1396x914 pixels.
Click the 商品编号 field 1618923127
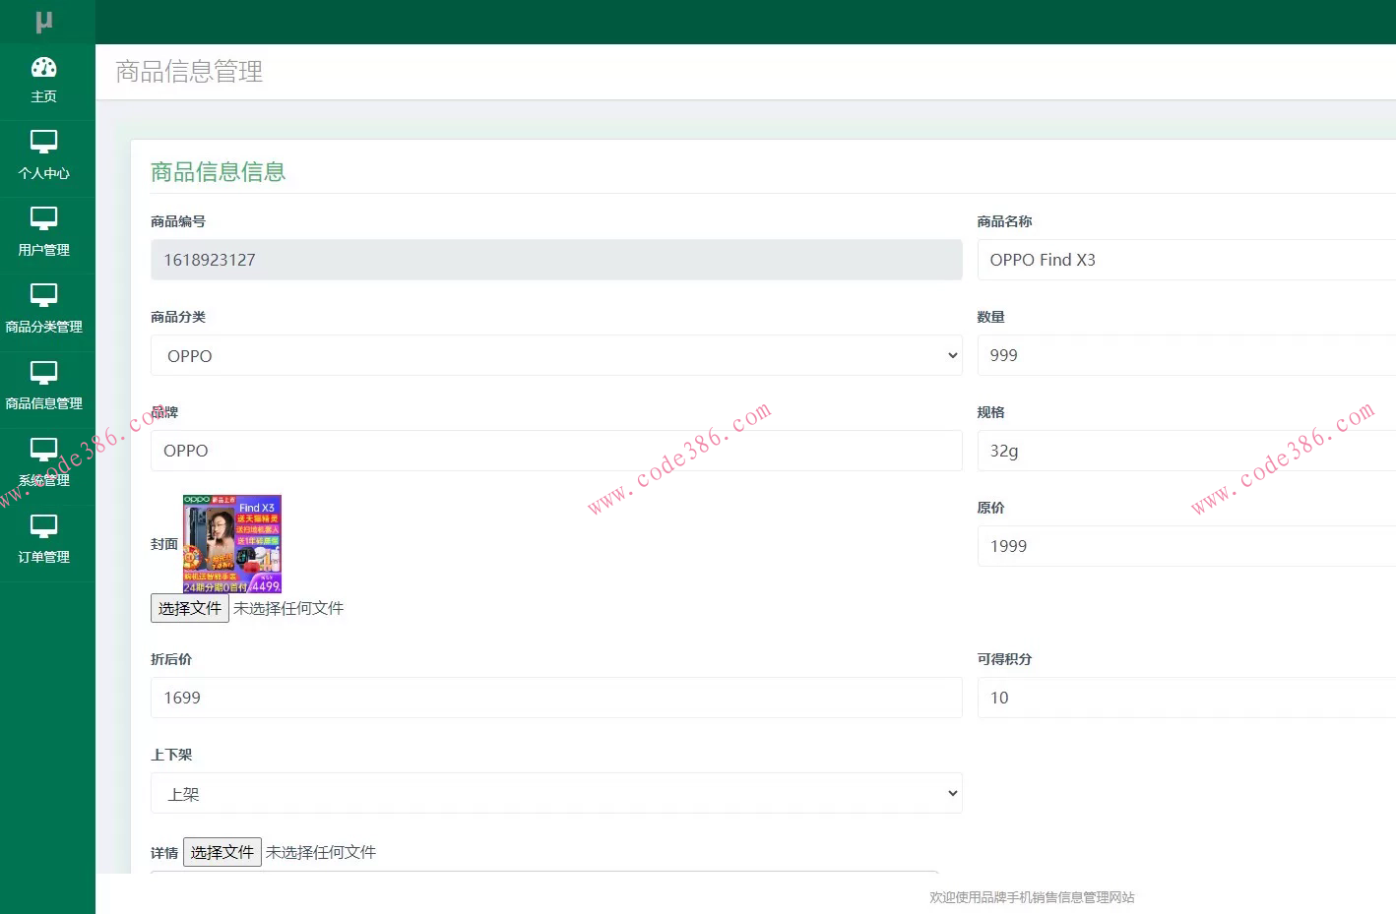pyautogui.click(x=556, y=260)
